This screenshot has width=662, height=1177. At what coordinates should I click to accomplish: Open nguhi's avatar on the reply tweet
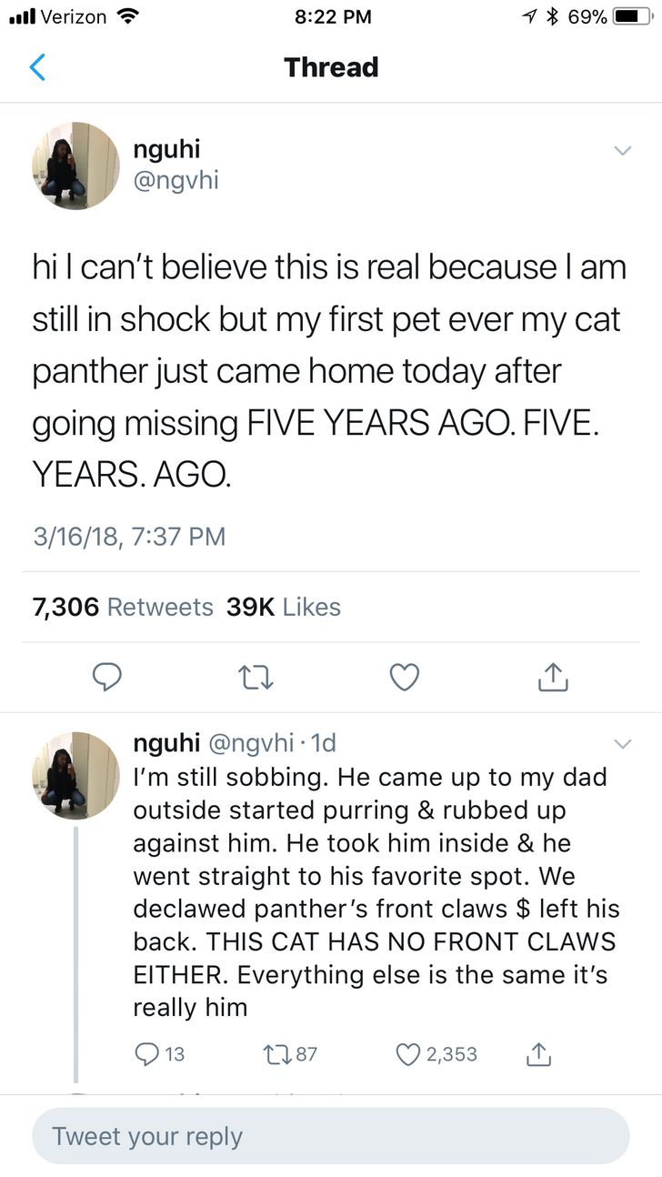[75, 775]
